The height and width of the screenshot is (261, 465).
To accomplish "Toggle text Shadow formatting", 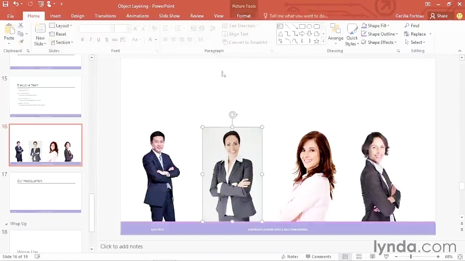I will click(x=106, y=39).
